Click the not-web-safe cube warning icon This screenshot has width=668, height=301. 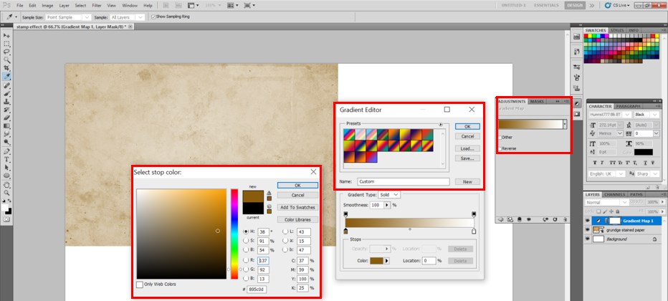[269, 206]
